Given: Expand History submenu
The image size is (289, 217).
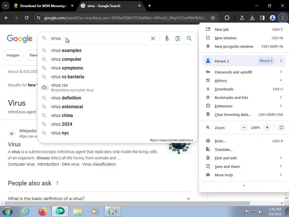Looking at the screenshot, I should [x=244, y=81].
